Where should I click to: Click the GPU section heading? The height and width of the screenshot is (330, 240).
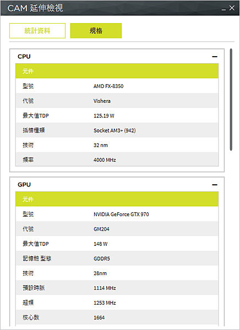24,185
